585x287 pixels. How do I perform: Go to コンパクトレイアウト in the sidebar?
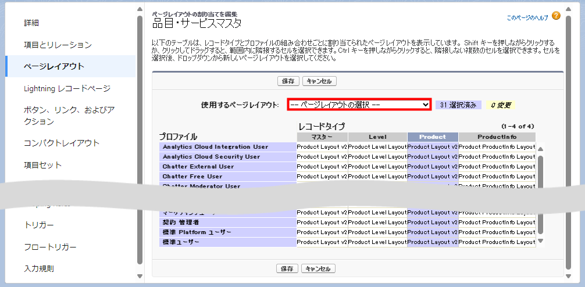coord(62,143)
